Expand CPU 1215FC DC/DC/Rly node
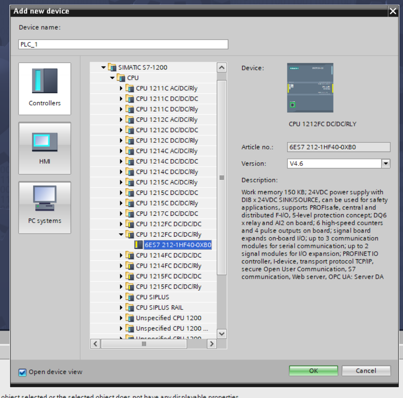 pyautogui.click(x=121, y=287)
